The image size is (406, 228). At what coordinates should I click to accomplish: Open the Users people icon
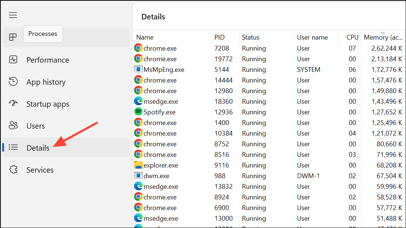(x=13, y=126)
